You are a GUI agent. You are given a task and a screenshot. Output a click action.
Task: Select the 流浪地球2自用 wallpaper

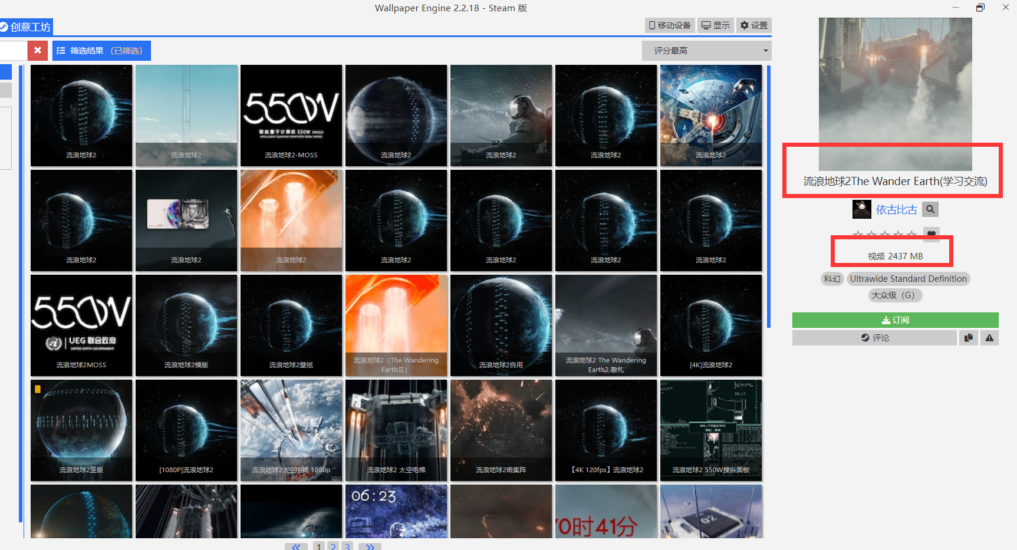pos(501,325)
